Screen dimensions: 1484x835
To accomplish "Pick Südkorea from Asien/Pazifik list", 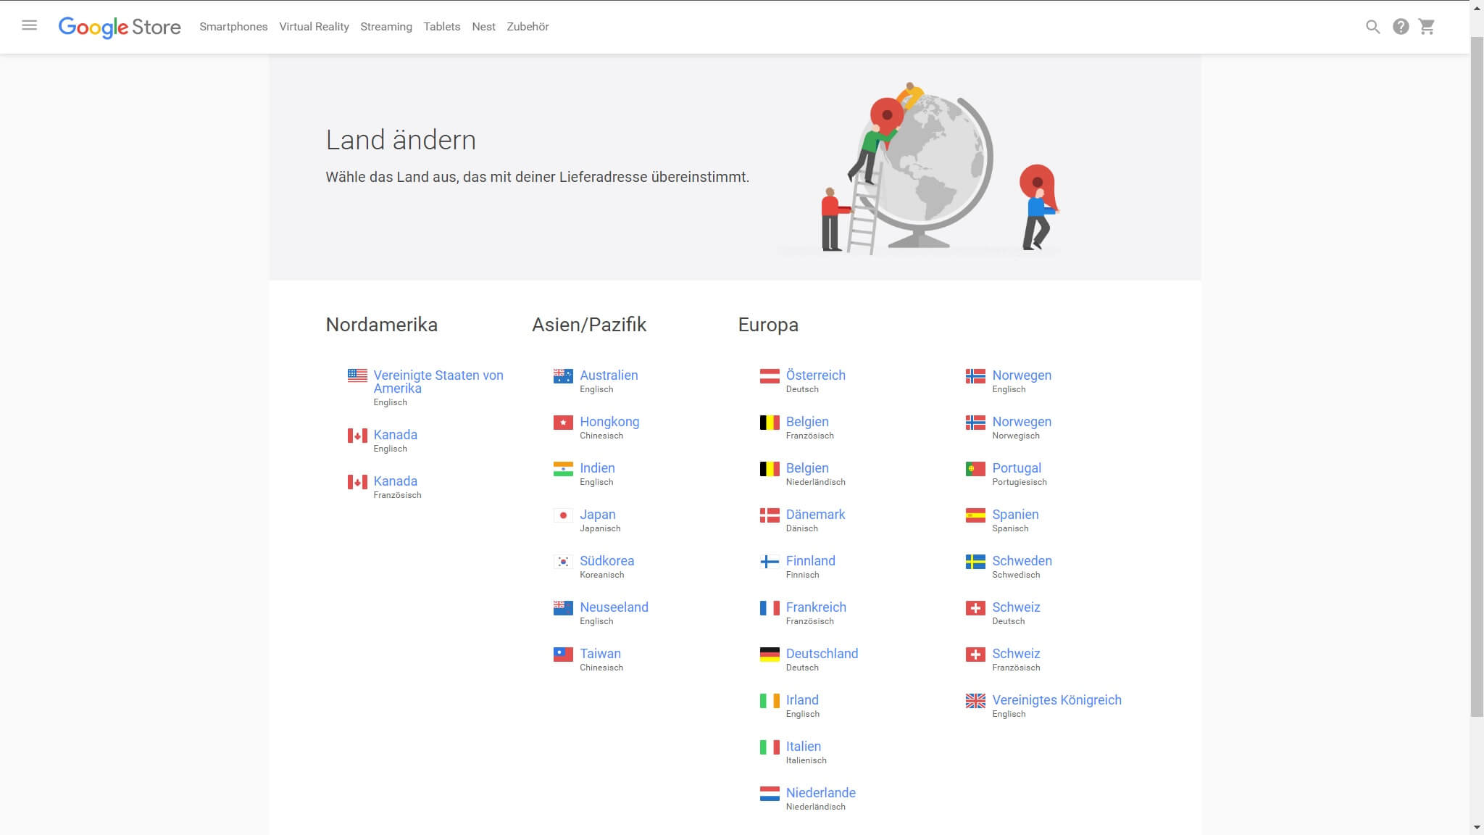I will pos(606,561).
